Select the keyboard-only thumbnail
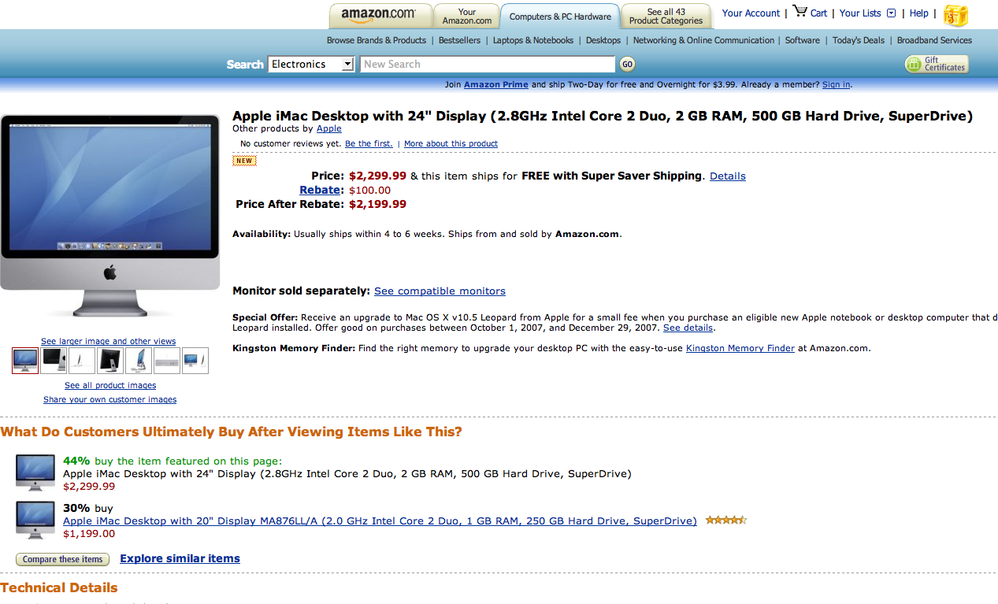 [x=167, y=361]
